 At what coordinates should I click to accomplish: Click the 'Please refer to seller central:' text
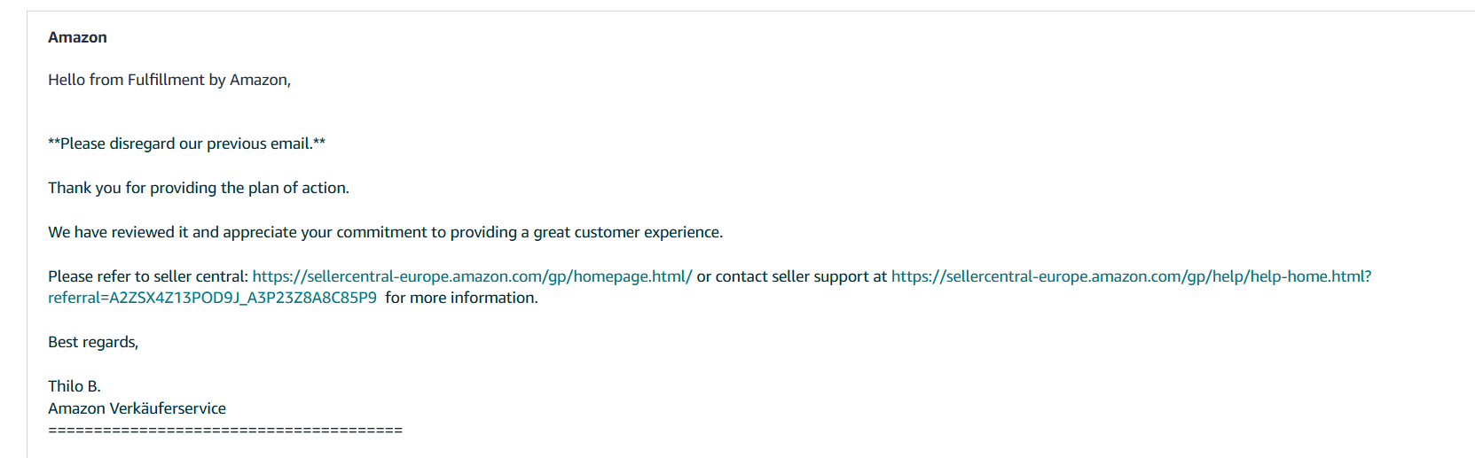click(147, 276)
